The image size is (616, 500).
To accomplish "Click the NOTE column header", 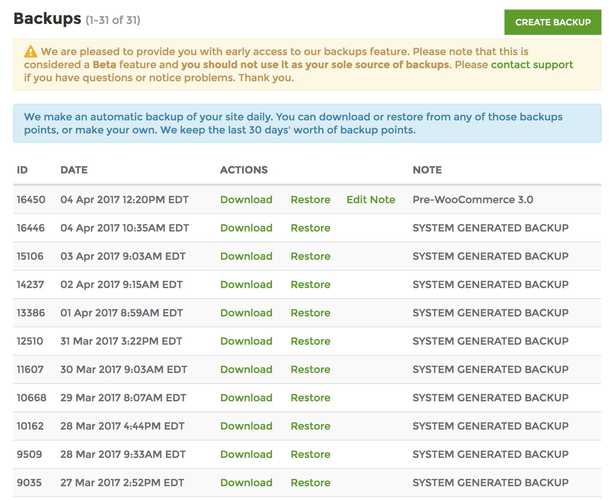I will click(x=427, y=170).
